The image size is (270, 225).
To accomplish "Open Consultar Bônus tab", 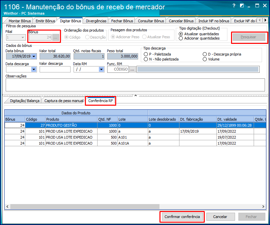I will coord(151,21).
